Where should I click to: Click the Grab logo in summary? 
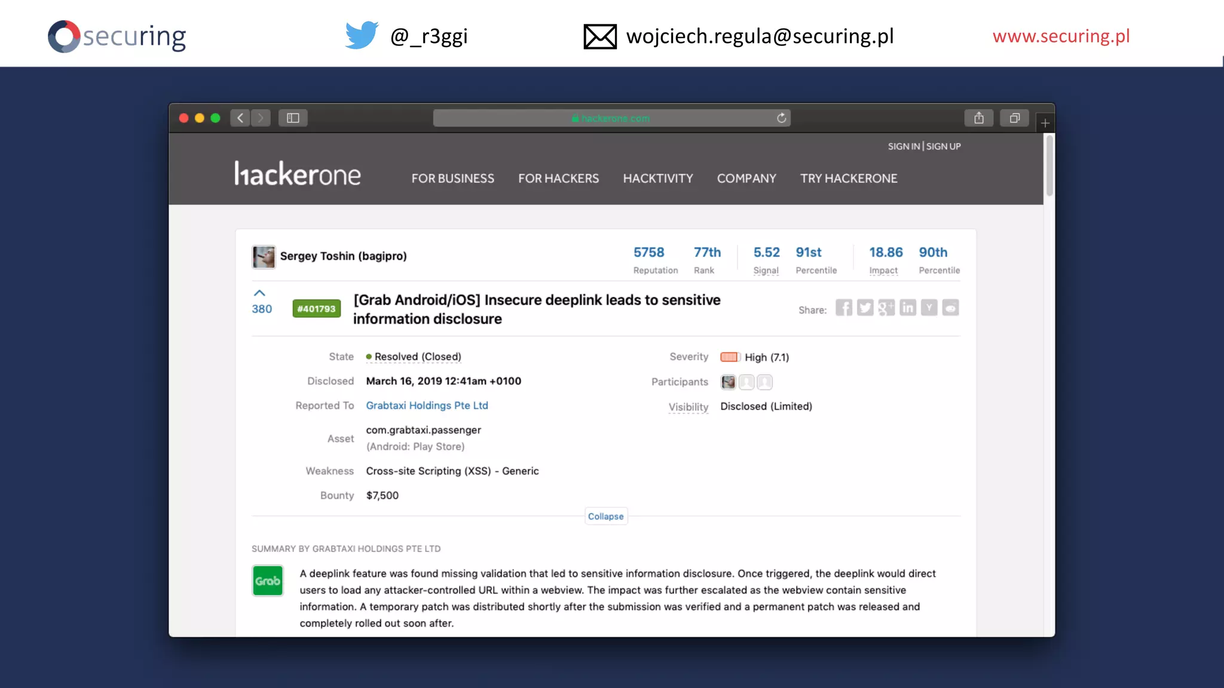[268, 580]
